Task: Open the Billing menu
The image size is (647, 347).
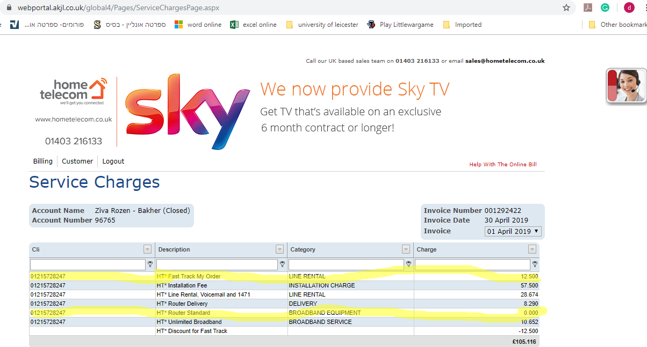Action: (x=43, y=161)
